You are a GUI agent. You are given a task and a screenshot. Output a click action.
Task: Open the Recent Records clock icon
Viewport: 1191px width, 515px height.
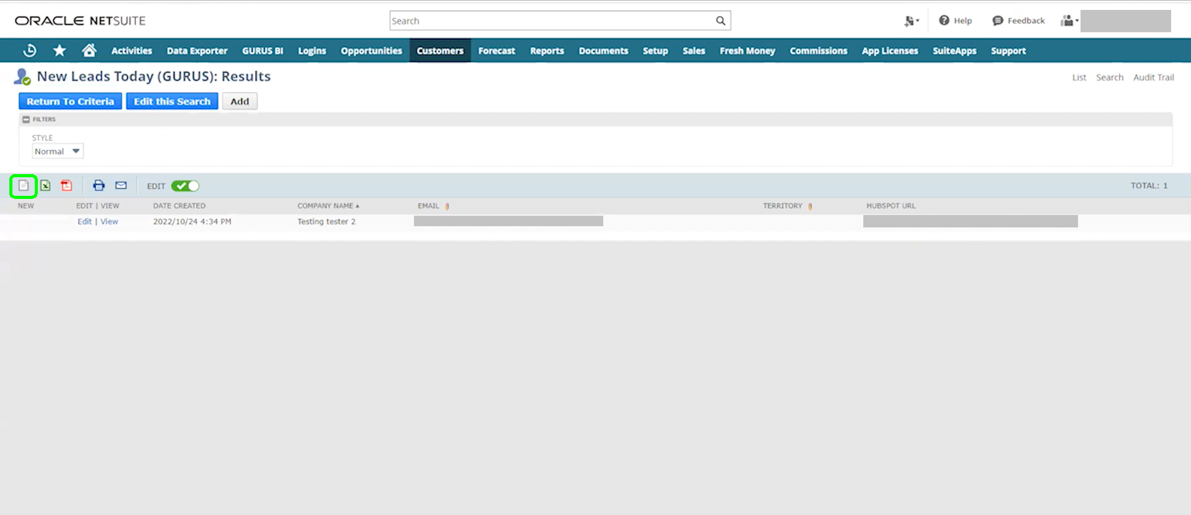pos(29,51)
